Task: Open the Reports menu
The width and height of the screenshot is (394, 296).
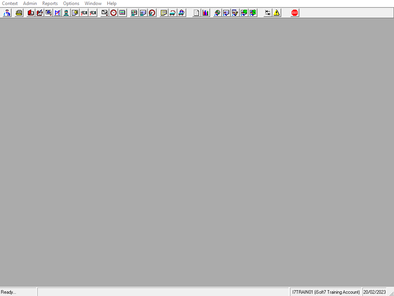Action: (50, 3)
